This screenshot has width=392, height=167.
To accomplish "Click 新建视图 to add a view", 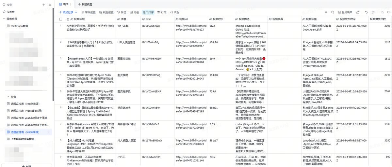I will point(85,5).
